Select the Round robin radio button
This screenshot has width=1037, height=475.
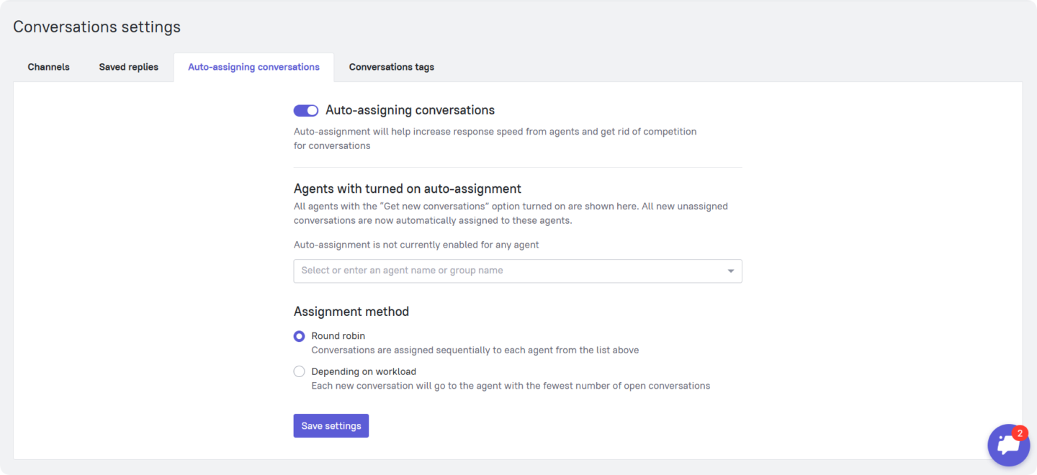(299, 336)
